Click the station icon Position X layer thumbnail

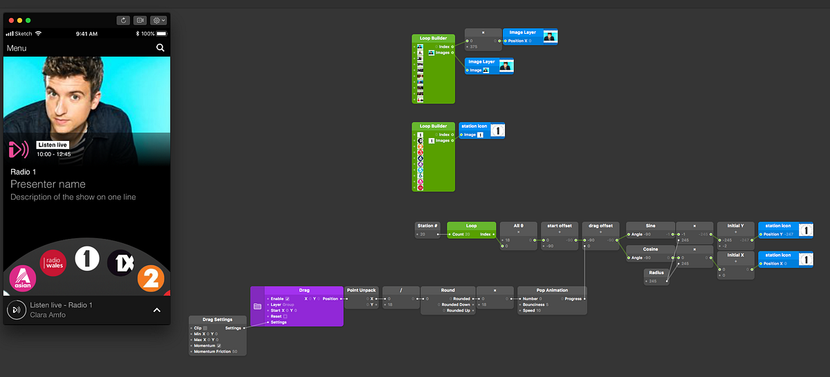point(806,259)
